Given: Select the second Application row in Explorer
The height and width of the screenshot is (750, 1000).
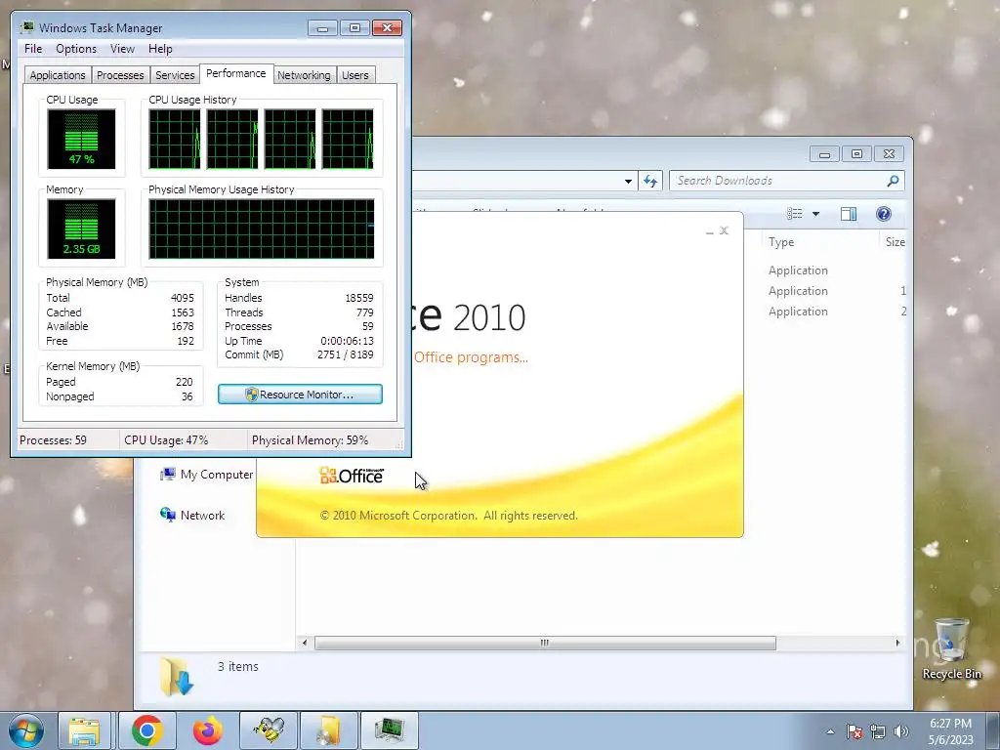Looking at the screenshot, I should coord(798,291).
